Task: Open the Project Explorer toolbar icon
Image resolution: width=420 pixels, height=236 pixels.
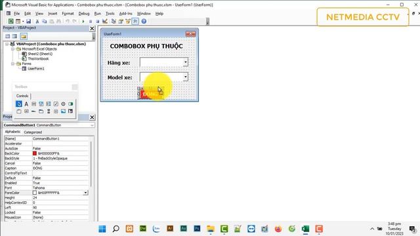Action: [114, 21]
